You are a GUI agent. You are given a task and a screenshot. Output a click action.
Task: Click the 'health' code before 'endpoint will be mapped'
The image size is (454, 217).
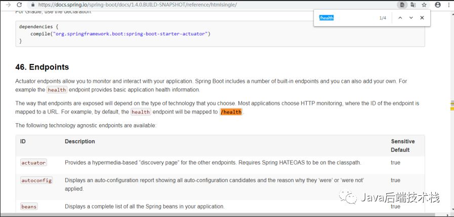[140, 112]
